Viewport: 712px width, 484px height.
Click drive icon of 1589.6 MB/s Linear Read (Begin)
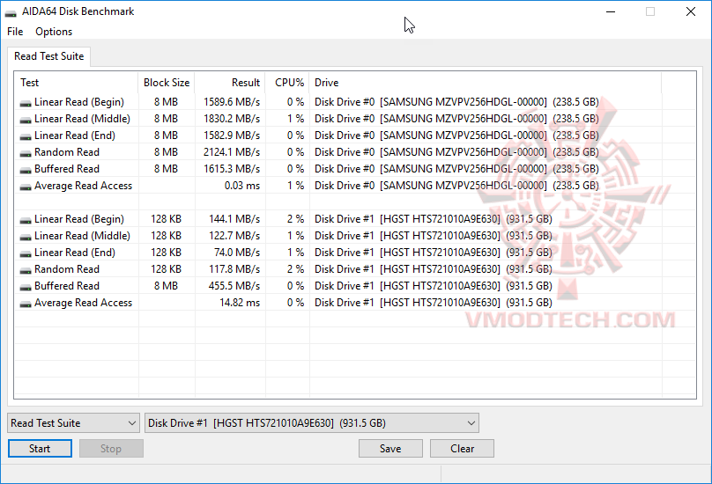(26, 103)
